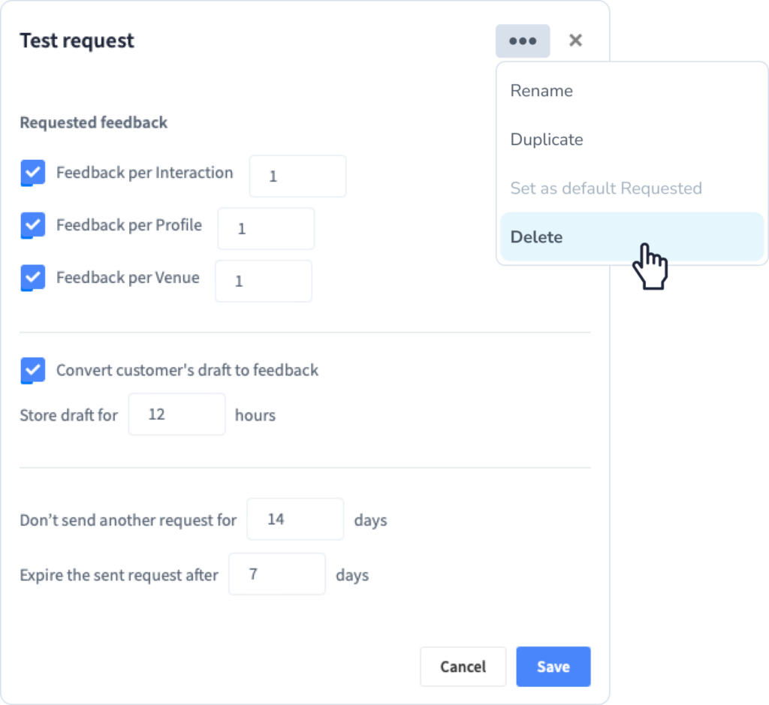Edit the Store draft for hours field

point(176,414)
